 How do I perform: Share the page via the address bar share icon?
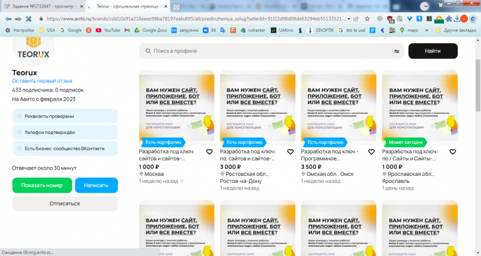coord(356,19)
